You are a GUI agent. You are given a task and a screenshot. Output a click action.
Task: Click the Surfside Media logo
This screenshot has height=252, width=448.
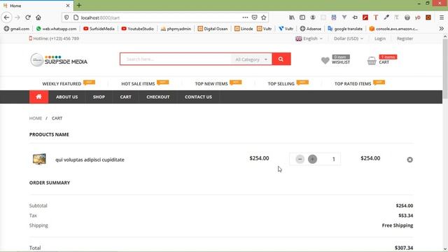point(59,59)
